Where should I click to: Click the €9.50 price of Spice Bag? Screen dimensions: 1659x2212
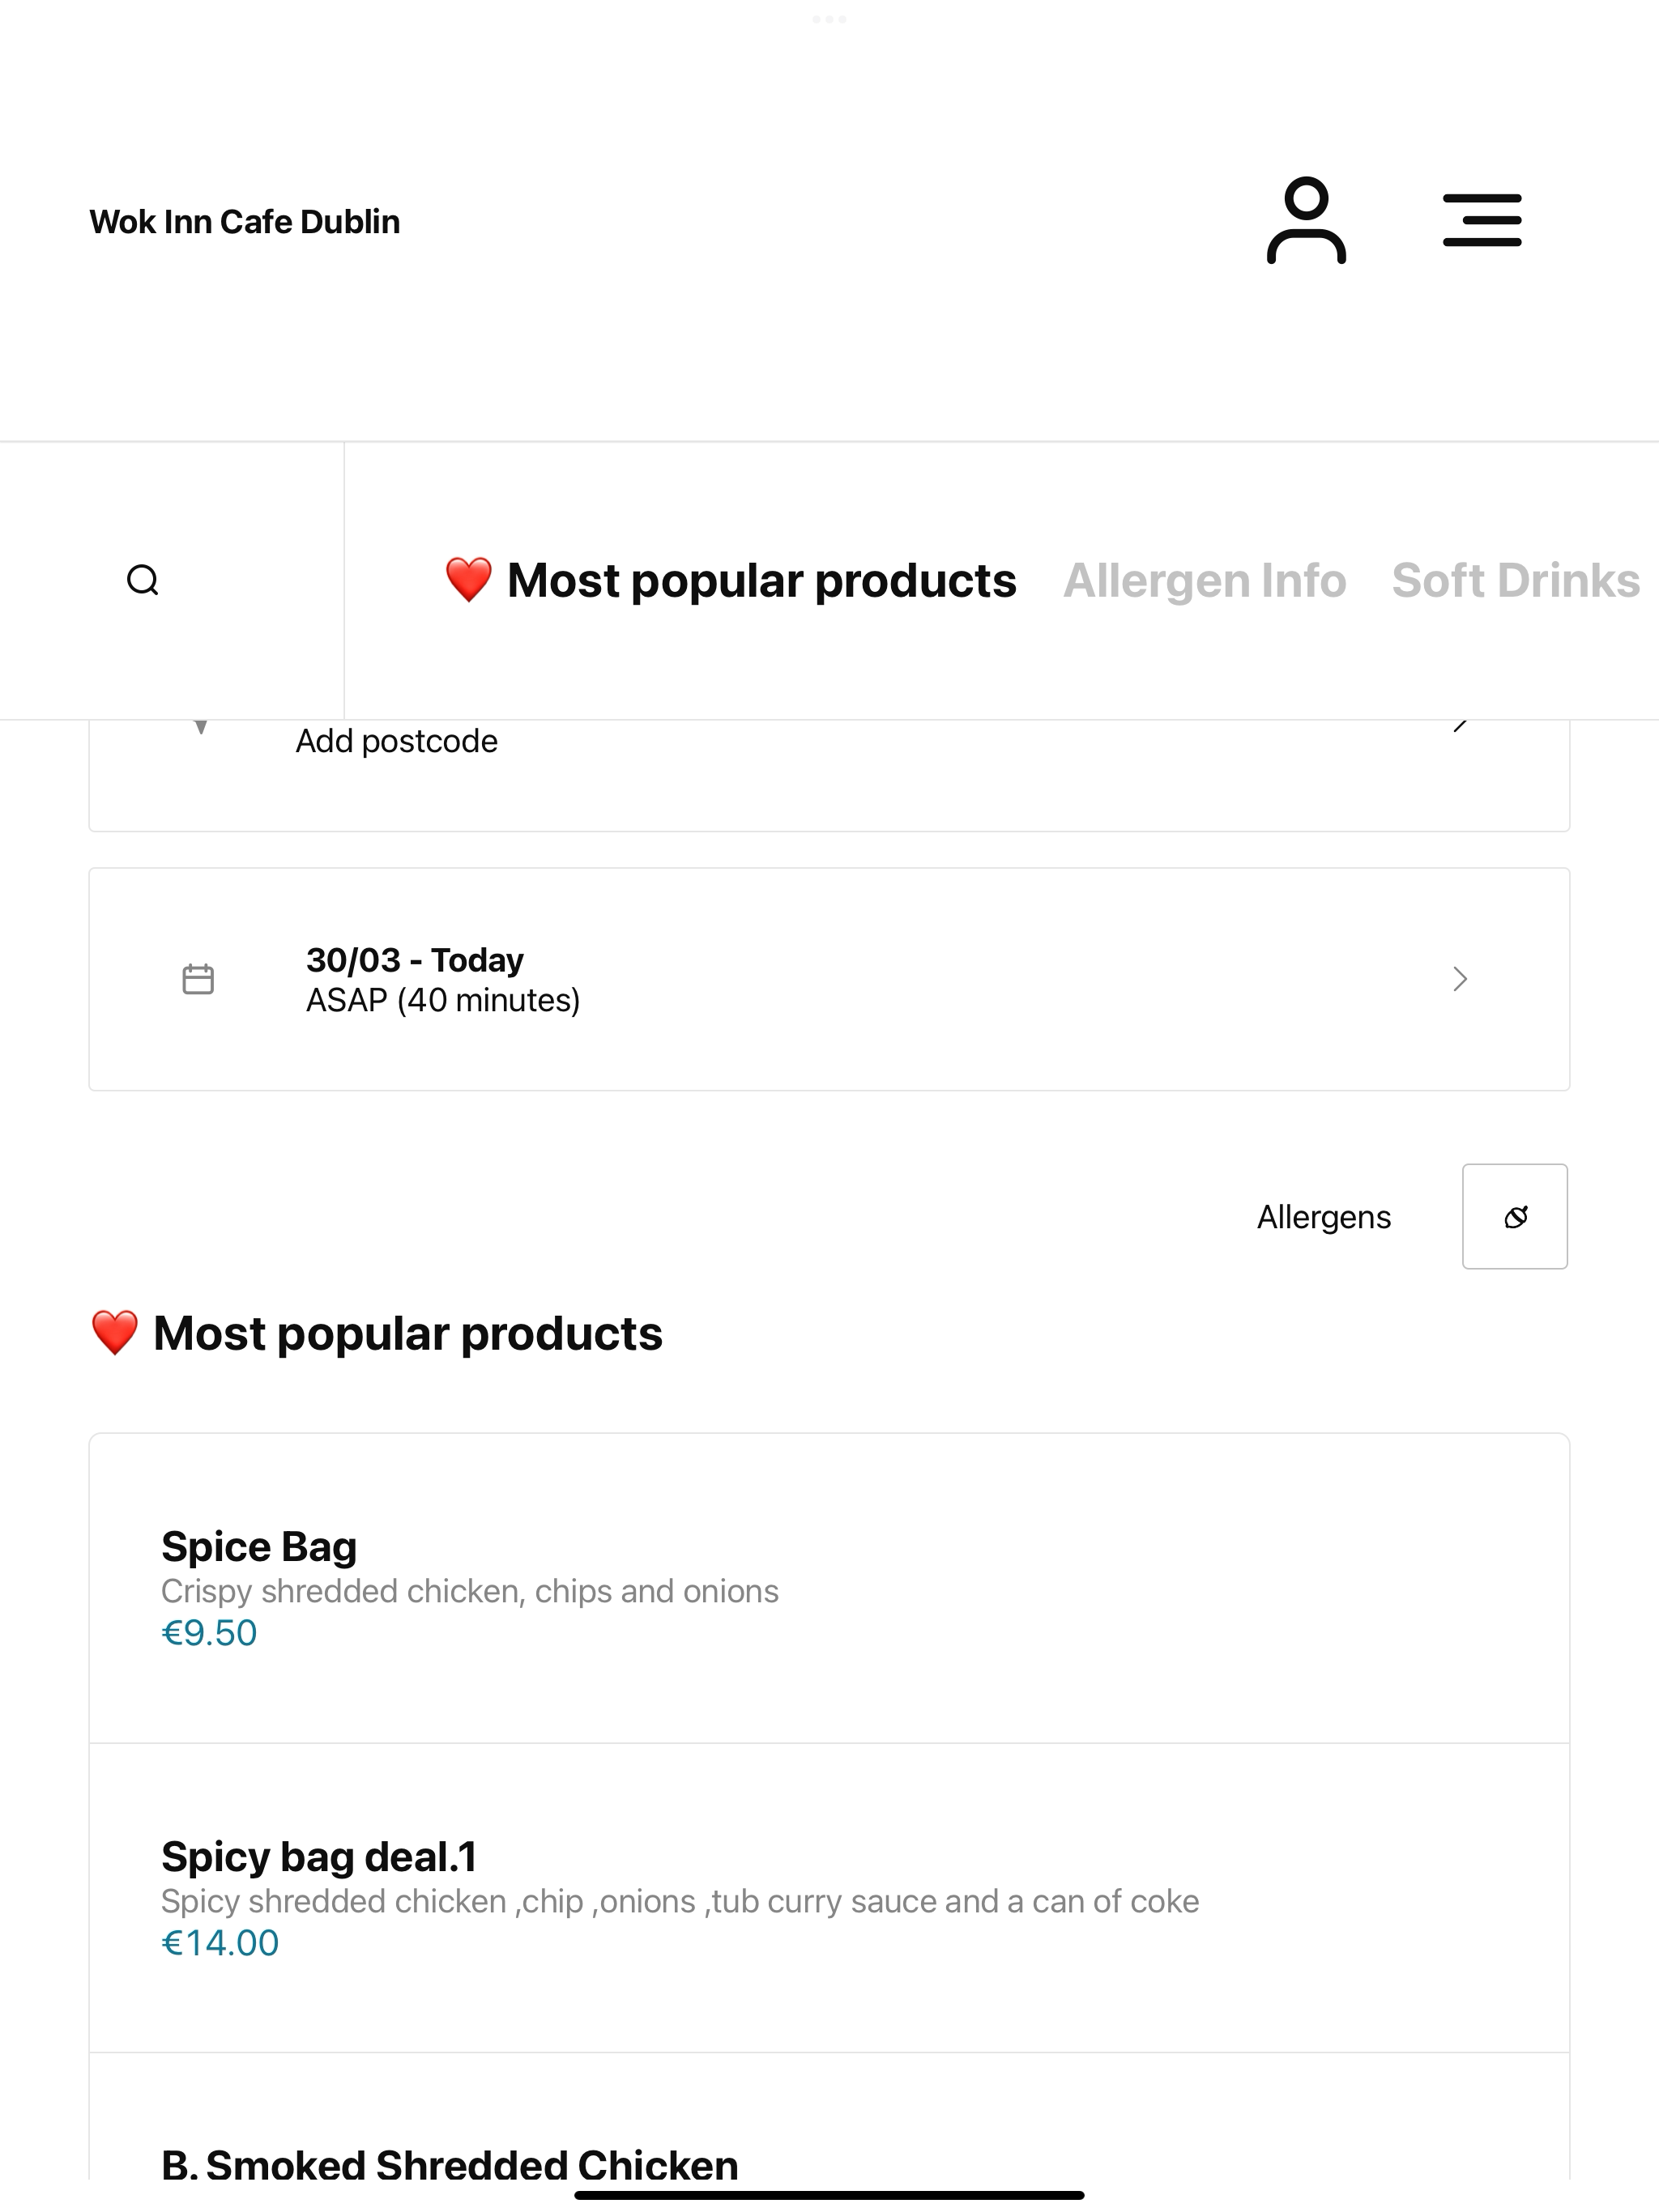click(x=209, y=1633)
